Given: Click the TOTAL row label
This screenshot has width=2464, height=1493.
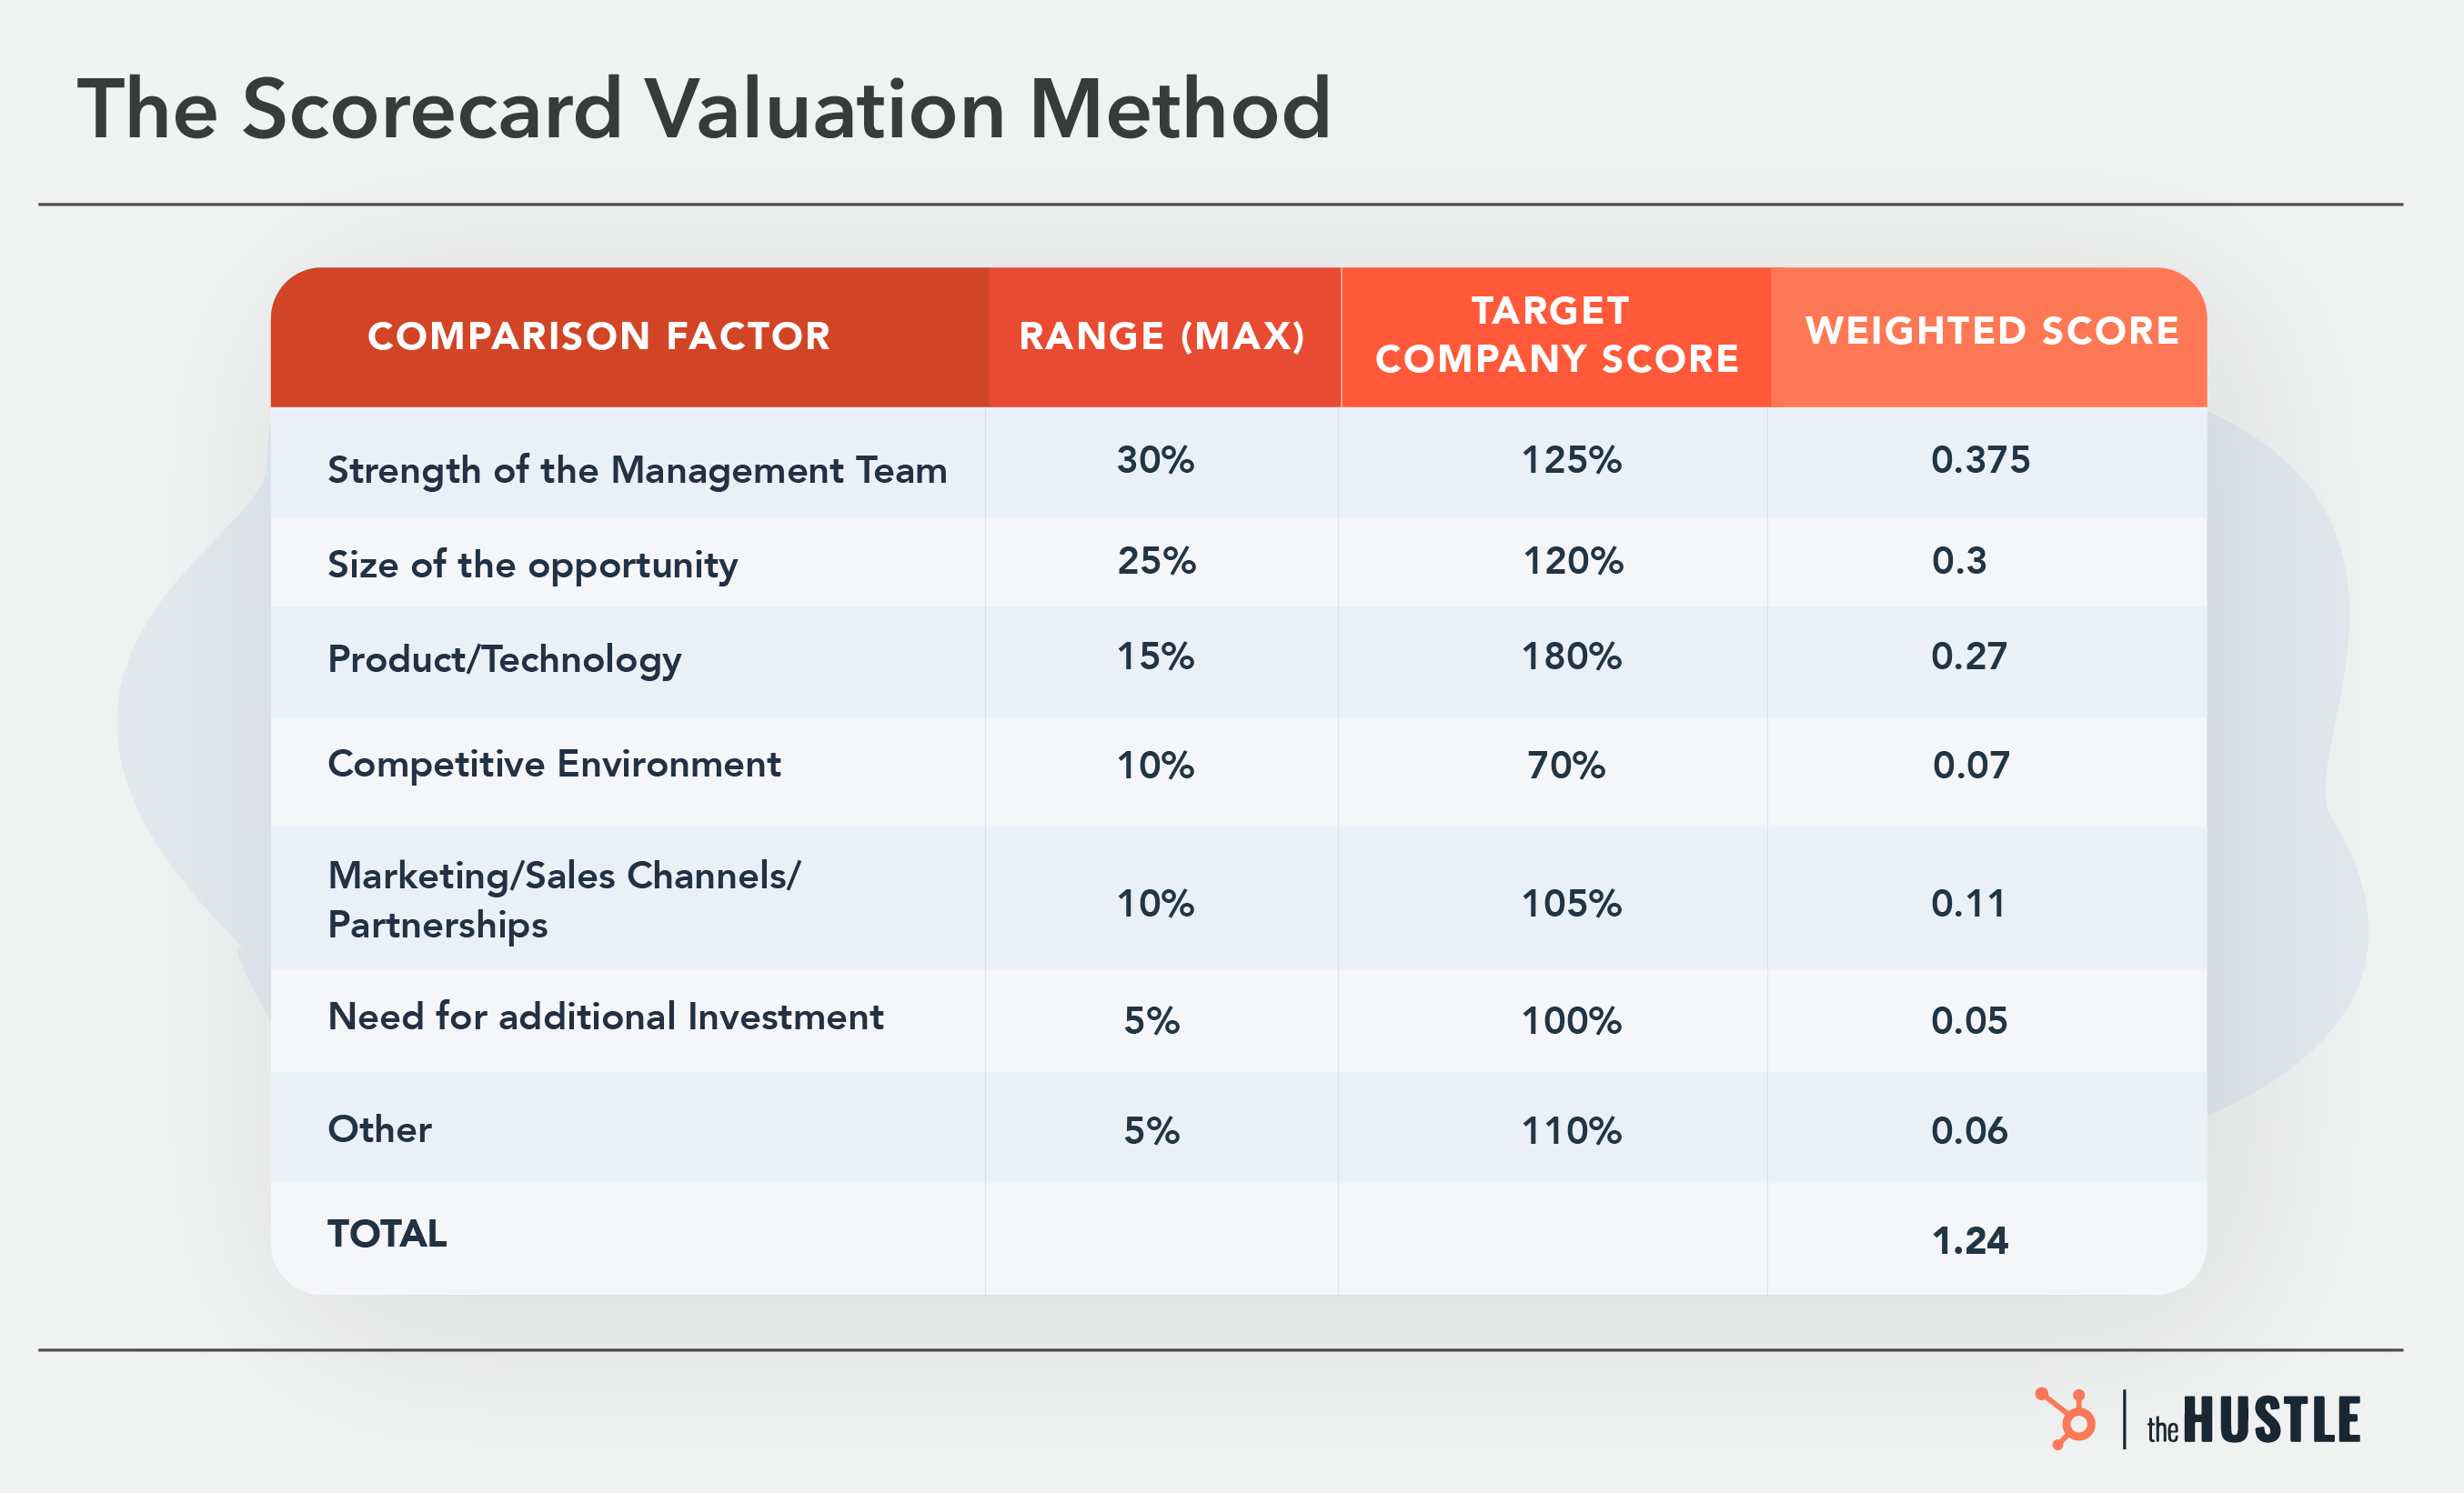Looking at the screenshot, I should (387, 1234).
